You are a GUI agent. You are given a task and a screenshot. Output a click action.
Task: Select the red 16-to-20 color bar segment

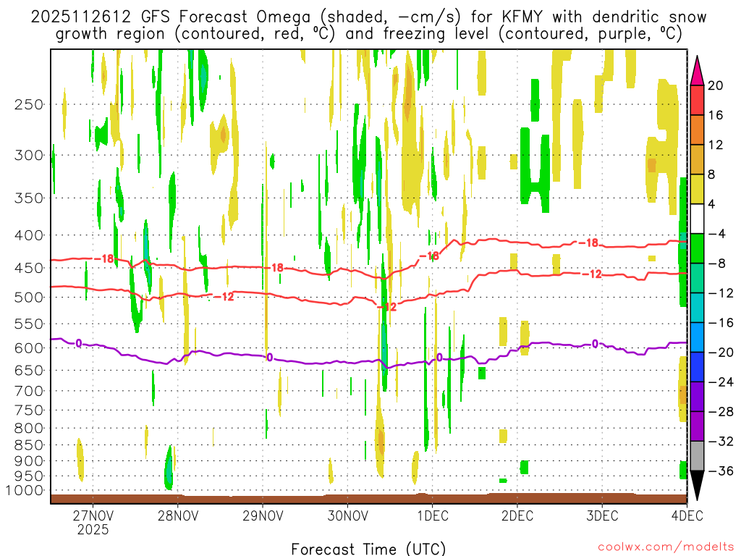[697, 100]
